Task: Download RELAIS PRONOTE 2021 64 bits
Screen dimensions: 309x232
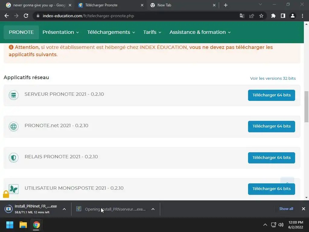Action: pos(271,158)
